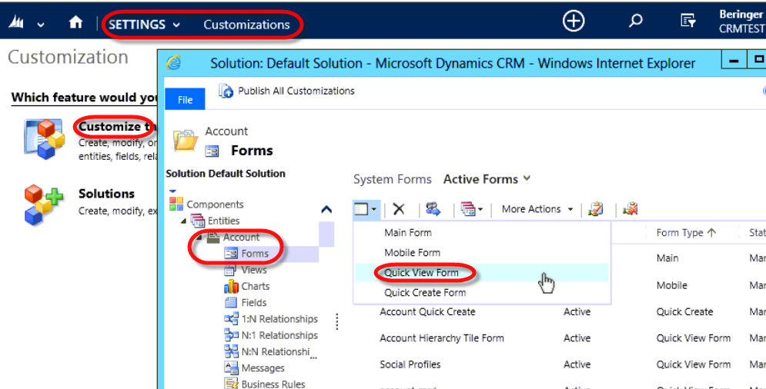Open the Form Order dropdown icon
This screenshot has width=766, height=389.
click(471, 209)
